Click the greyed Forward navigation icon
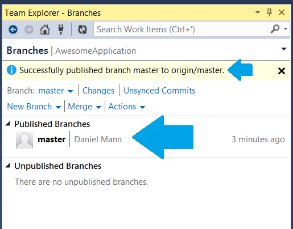The image size is (293, 229). coord(29,29)
